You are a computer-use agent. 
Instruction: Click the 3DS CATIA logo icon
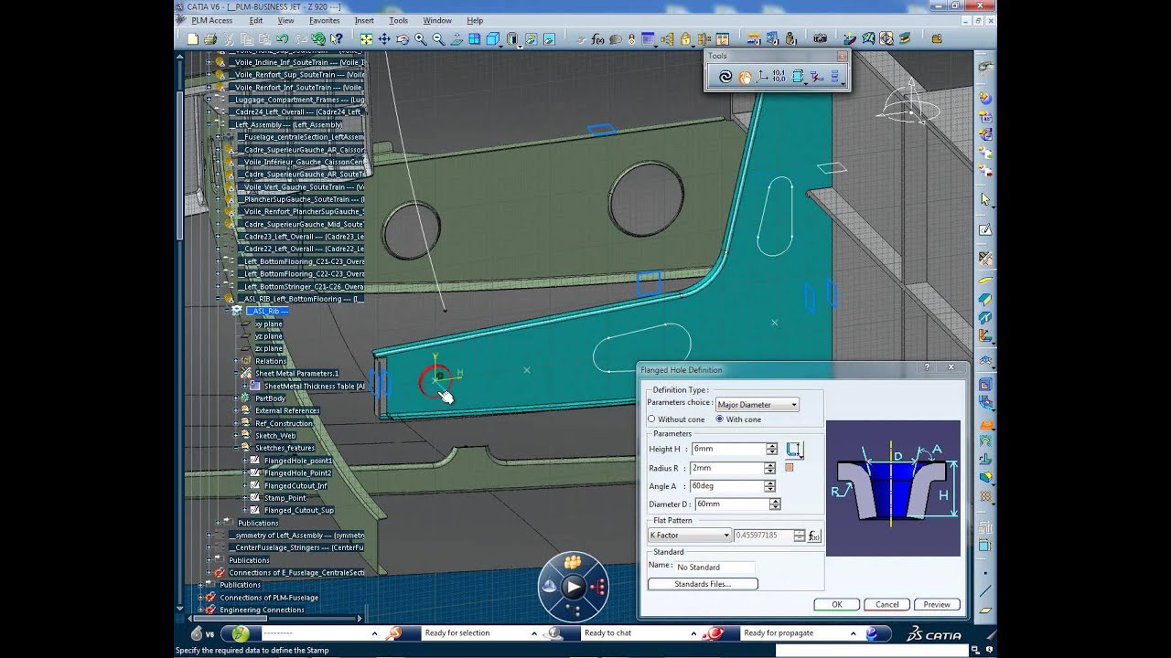click(x=935, y=634)
